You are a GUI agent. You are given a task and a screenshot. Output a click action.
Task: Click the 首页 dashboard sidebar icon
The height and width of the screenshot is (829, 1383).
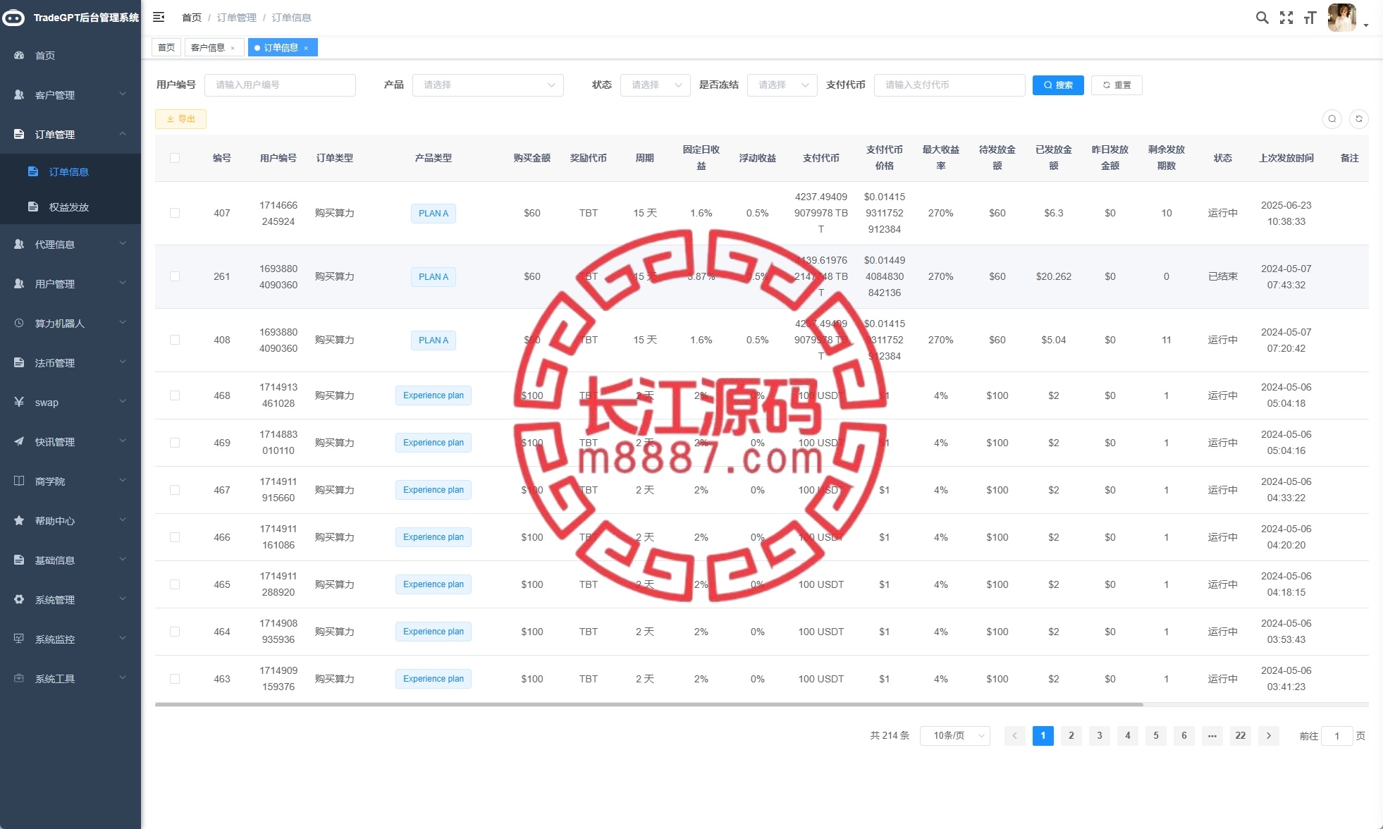(19, 55)
